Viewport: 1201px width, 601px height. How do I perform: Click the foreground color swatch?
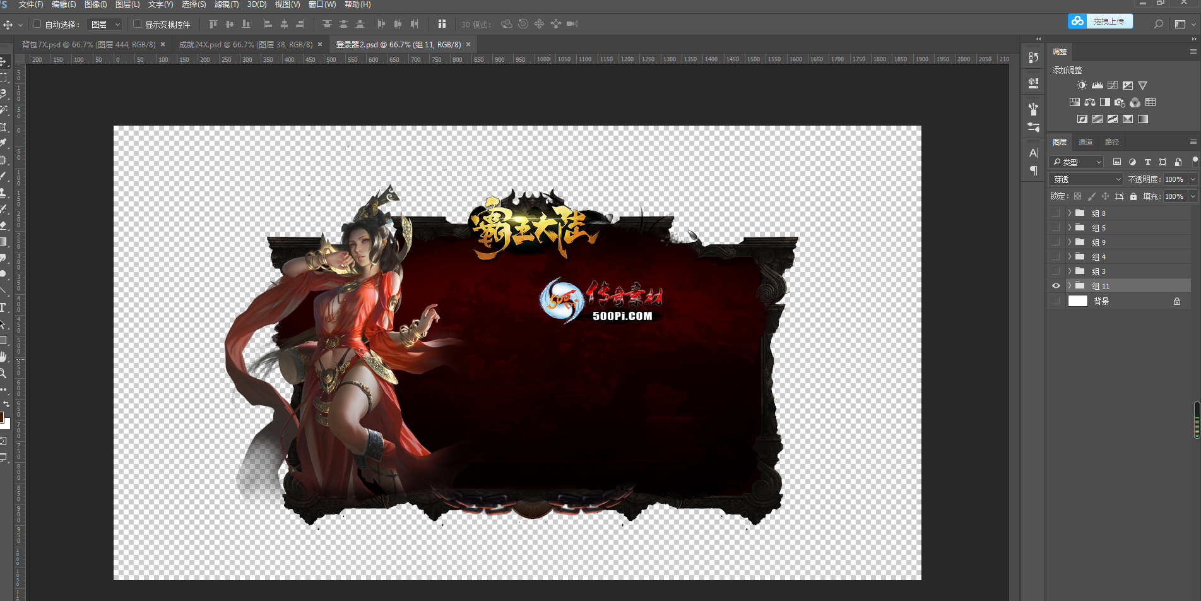pyautogui.click(x=1, y=417)
